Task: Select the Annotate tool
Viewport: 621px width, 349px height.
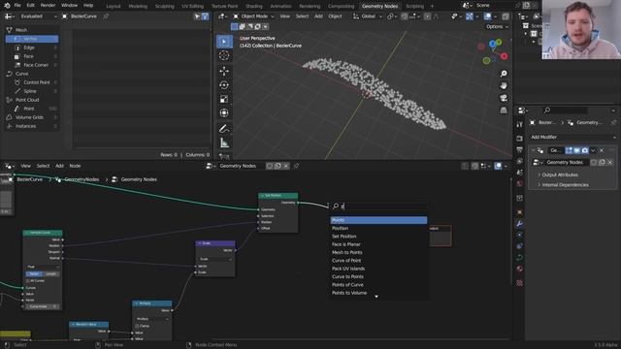Action: pyautogui.click(x=224, y=129)
